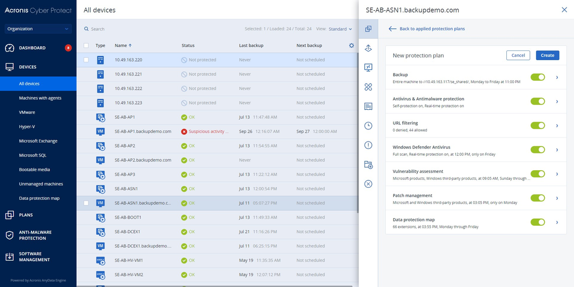Disable the Data protection map switch
Image resolution: width=574 pixels, height=287 pixels.
coord(538,222)
